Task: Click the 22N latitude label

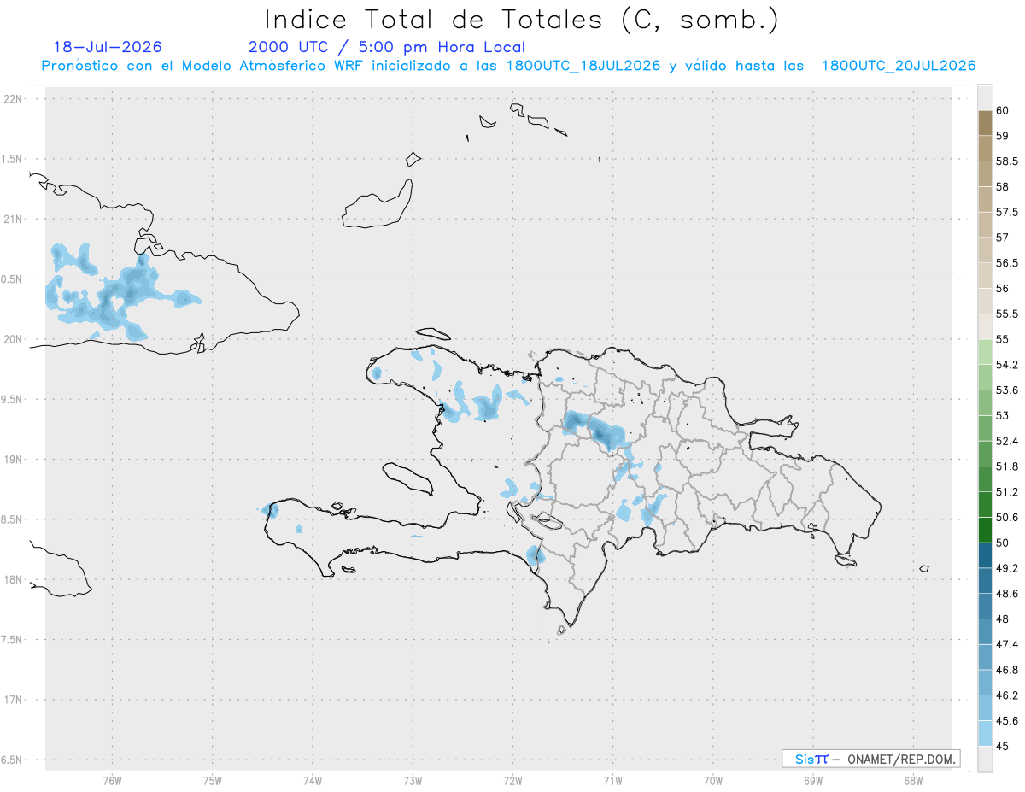Action: click(x=15, y=99)
